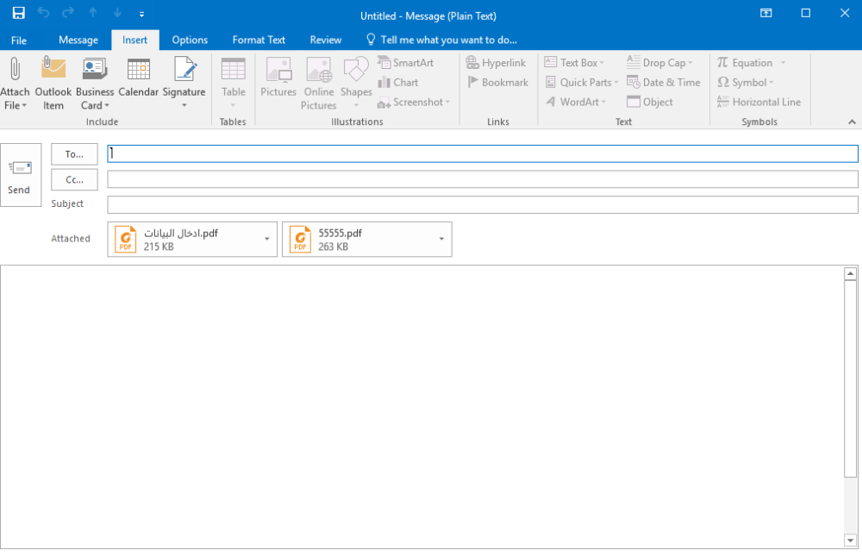
Task: Open the Text Box dropdown
Action: pos(574,63)
